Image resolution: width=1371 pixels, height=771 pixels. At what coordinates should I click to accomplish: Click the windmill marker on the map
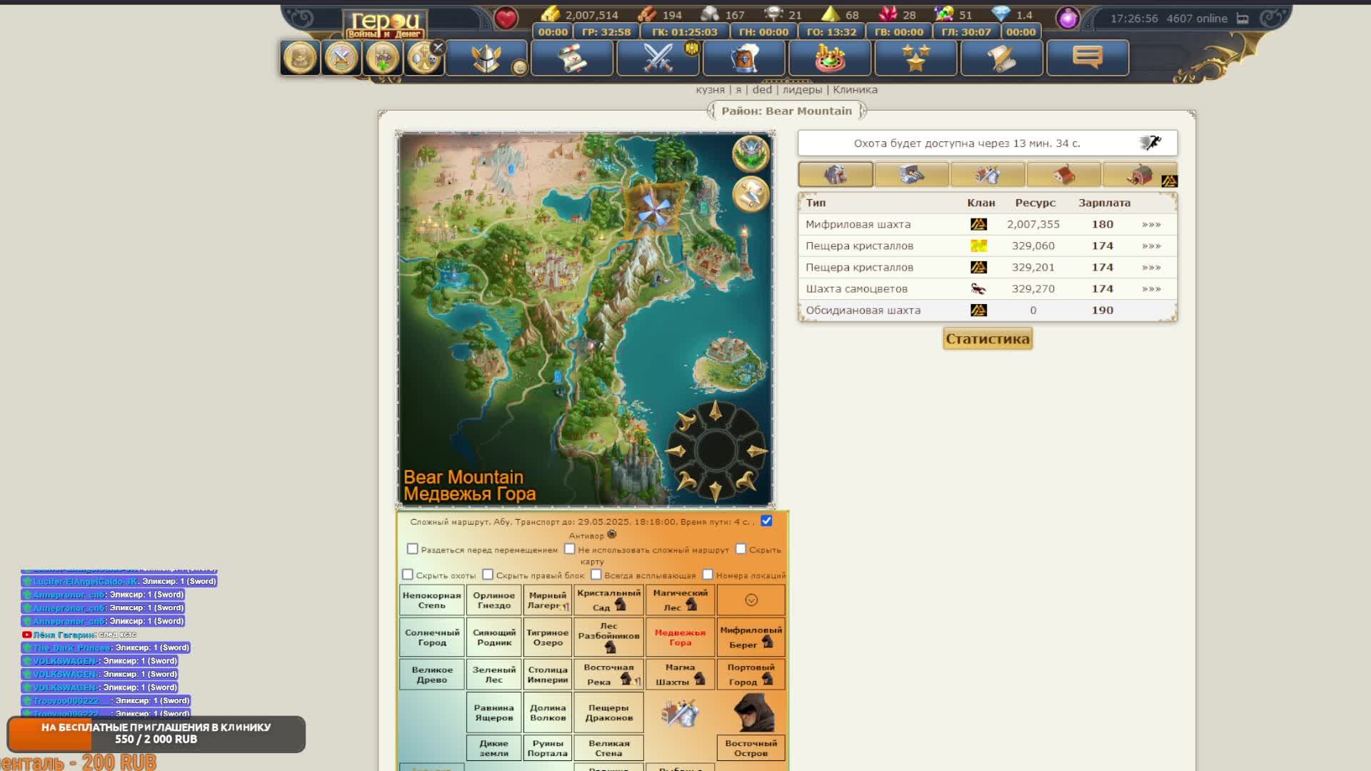coord(654,209)
